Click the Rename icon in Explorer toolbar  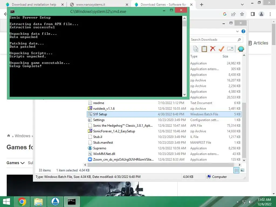(230, 49)
